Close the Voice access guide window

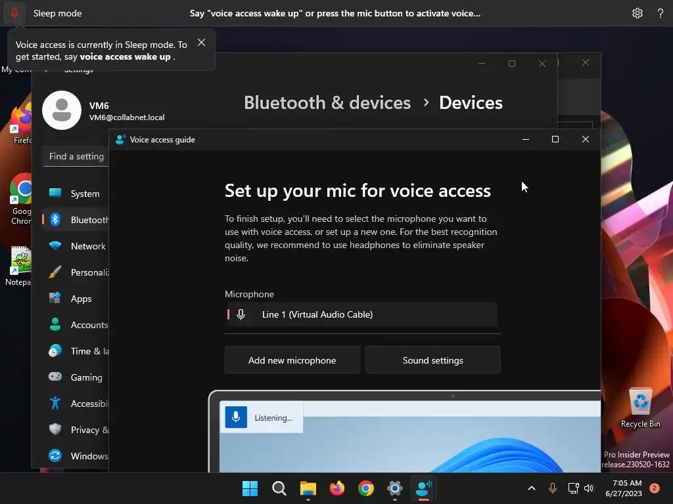[x=586, y=139]
